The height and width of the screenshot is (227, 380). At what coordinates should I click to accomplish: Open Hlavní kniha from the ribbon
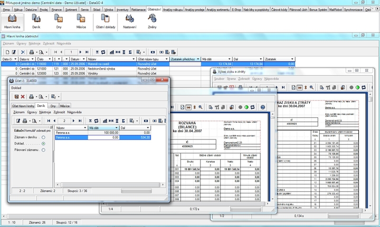(12, 22)
